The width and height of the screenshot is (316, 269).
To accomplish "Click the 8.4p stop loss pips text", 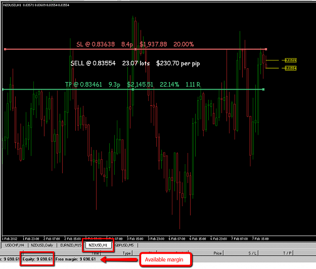I will (127, 44).
